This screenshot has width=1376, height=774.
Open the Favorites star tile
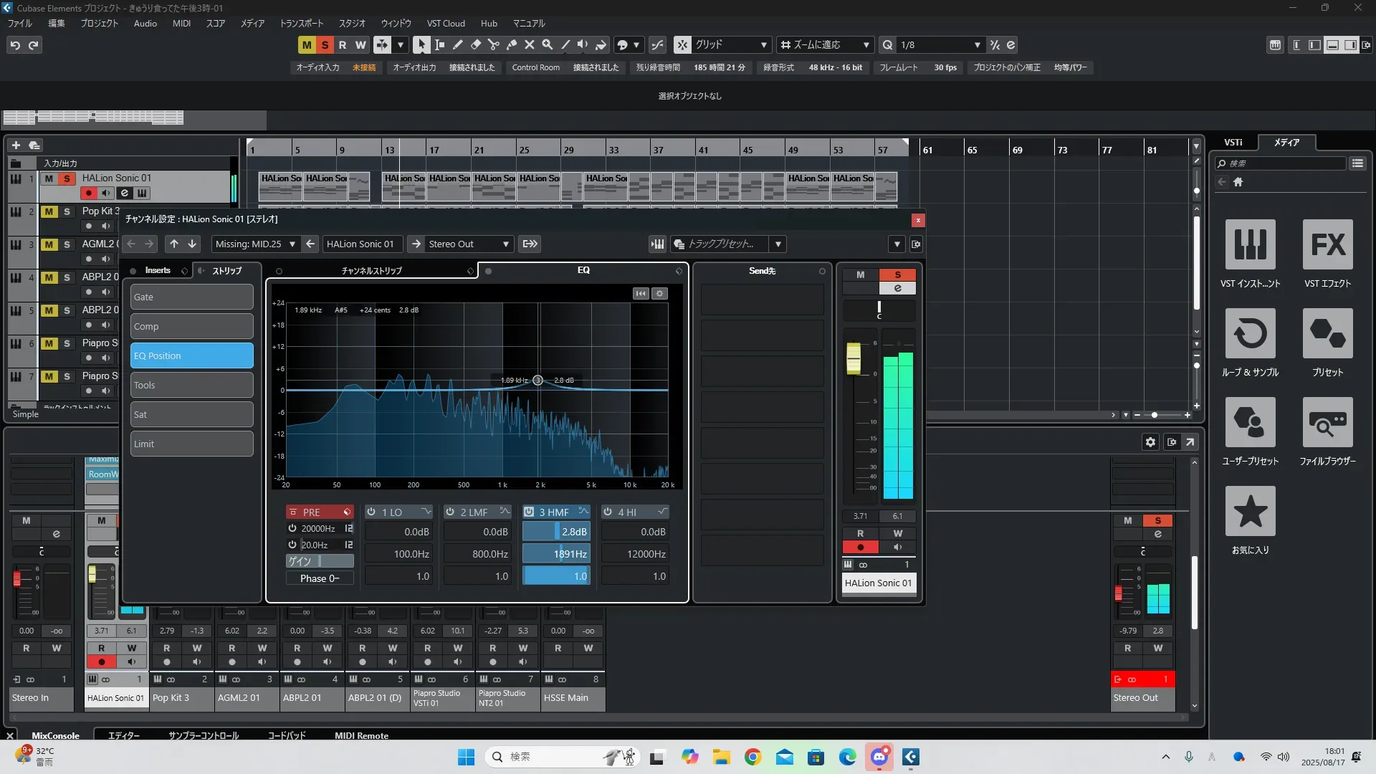(x=1250, y=511)
